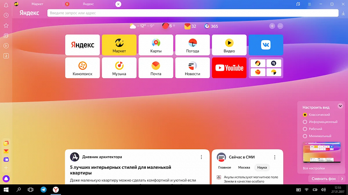Open the Plus widget showing 365

(x=211, y=26)
